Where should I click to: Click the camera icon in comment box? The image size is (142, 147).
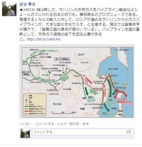129,132
